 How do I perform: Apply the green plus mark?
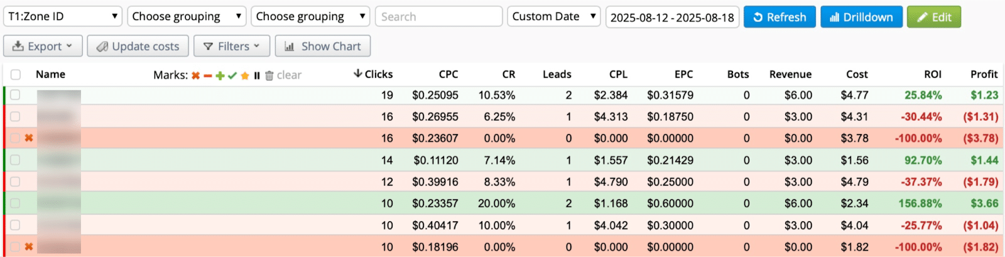click(220, 75)
